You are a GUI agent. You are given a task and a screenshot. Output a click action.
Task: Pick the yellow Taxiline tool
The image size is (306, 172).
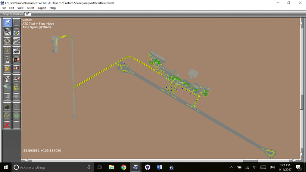click(7, 50)
